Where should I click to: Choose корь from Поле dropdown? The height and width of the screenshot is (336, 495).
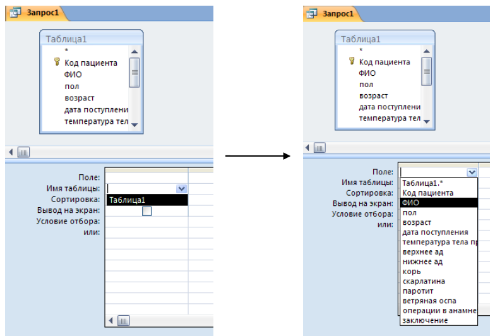(x=439, y=272)
